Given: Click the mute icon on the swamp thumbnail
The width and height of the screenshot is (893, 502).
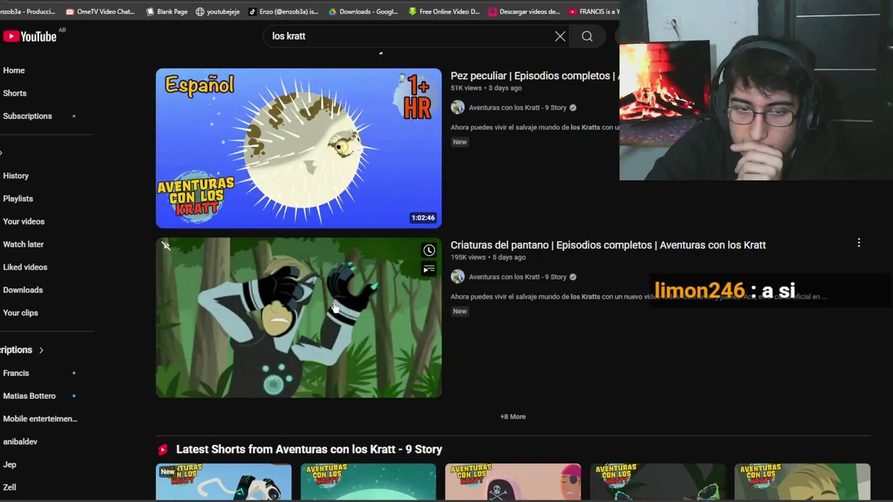Looking at the screenshot, I should (166, 245).
